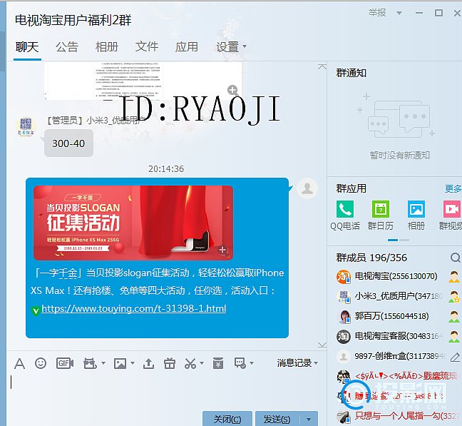Launch QQ电话 group app
The image size is (462, 426).
(345, 209)
